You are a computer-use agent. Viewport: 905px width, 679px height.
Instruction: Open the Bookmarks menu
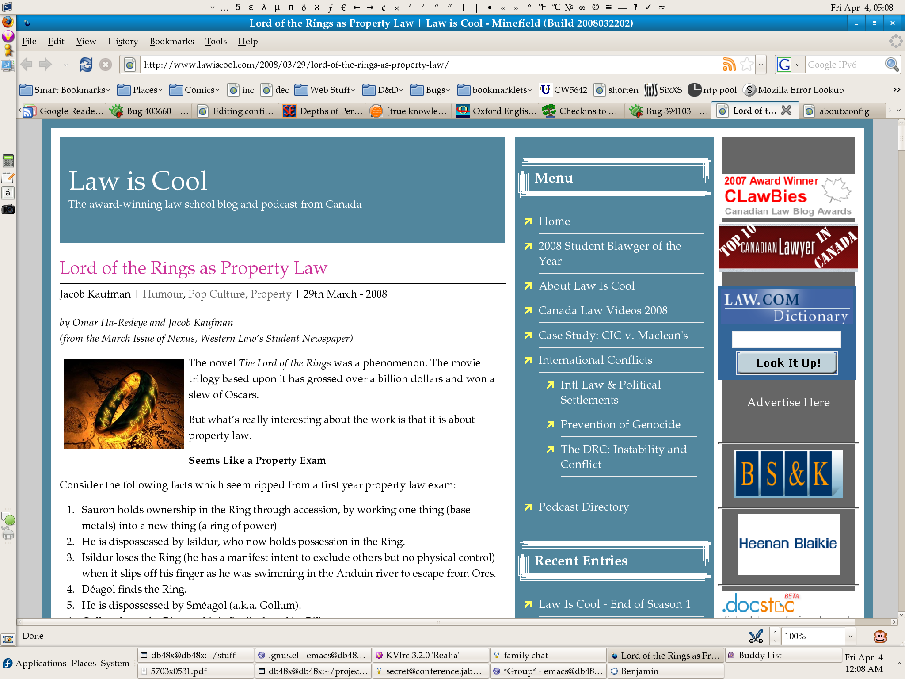(171, 41)
